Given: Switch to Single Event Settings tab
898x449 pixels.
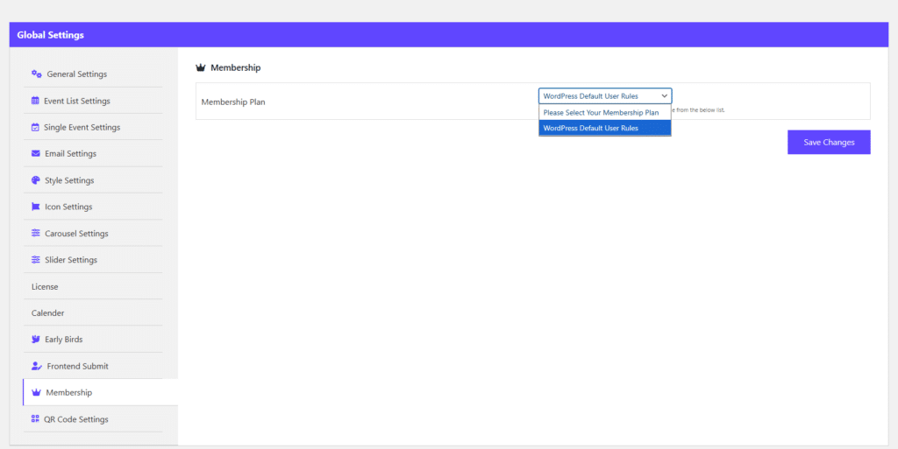Looking at the screenshot, I should point(93,127).
